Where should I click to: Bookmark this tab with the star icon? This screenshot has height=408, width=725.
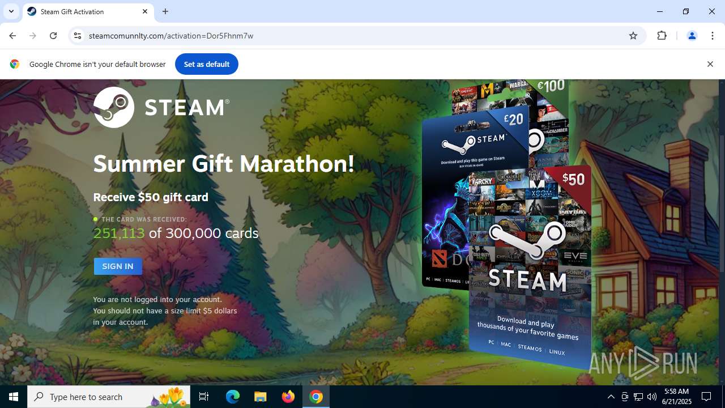coord(633,36)
